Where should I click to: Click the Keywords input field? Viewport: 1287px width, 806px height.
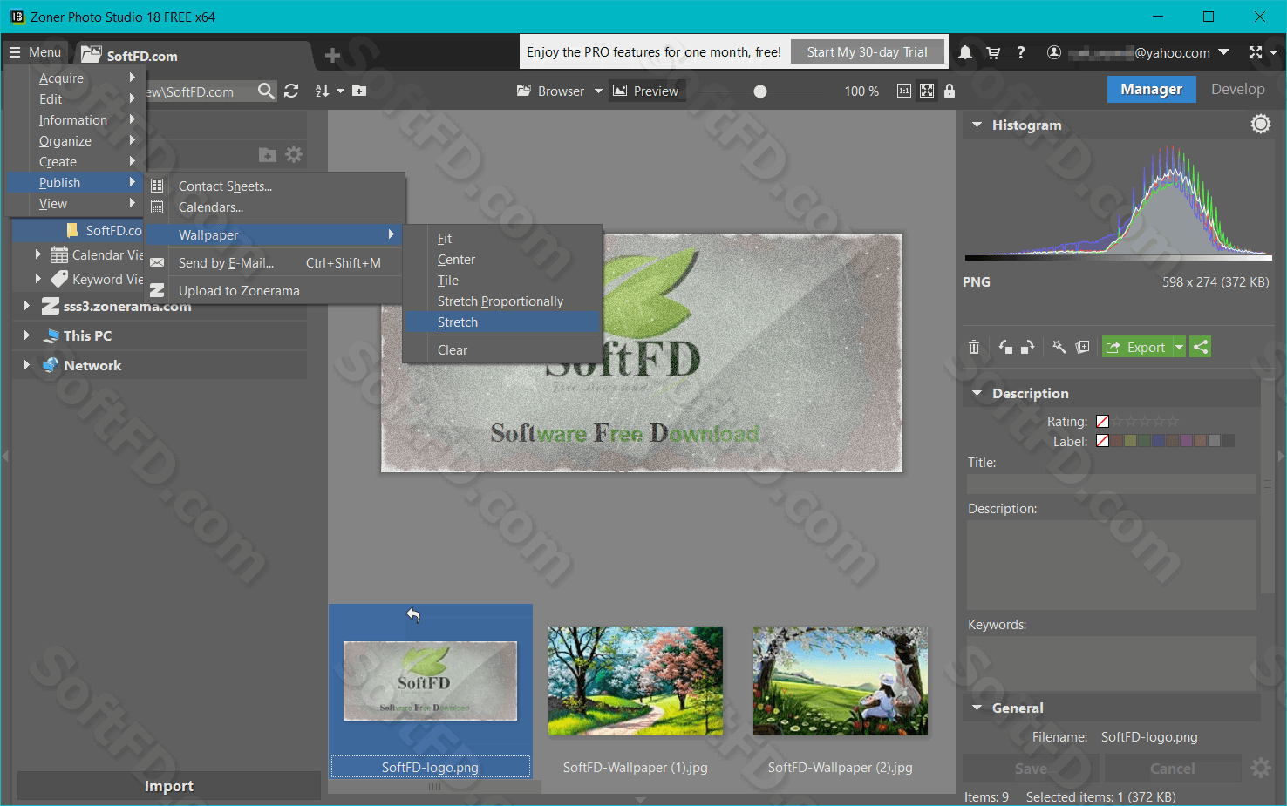1112,664
